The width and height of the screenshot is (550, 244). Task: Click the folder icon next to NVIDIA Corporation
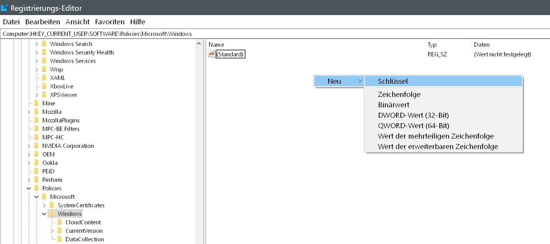coord(36,146)
